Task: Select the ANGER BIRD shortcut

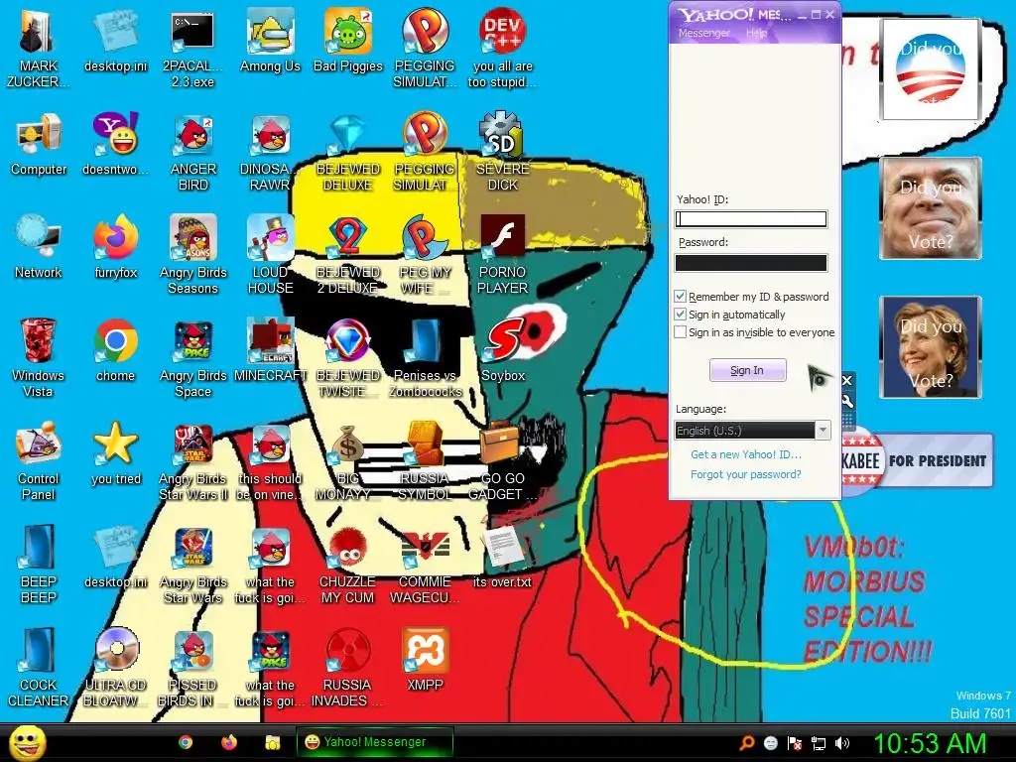Action: 192,152
